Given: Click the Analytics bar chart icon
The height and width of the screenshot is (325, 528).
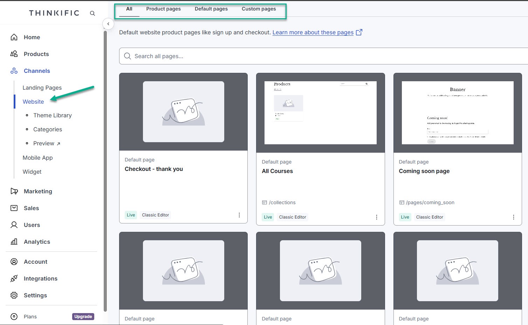Looking at the screenshot, I should 14,242.
